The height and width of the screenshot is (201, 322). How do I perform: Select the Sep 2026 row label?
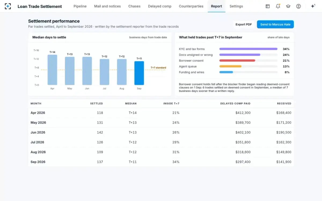pyautogui.click(x=38, y=162)
